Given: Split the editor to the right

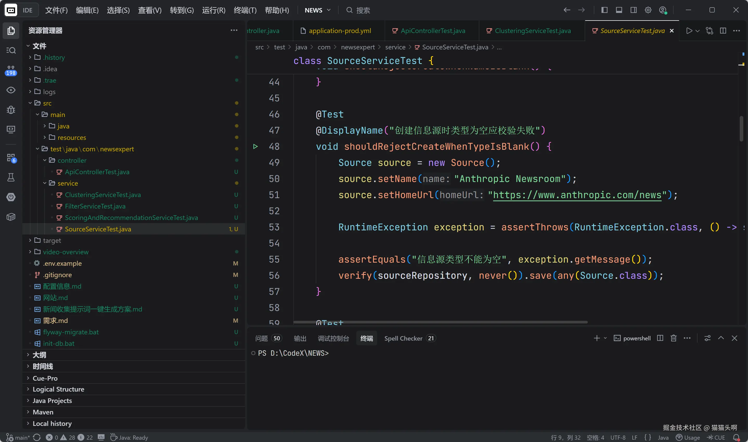Looking at the screenshot, I should click(x=723, y=30).
